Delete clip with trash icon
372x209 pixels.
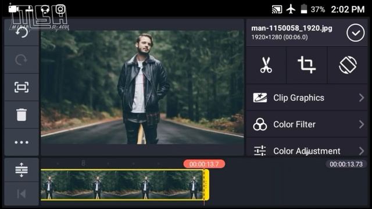pyautogui.click(x=22, y=115)
